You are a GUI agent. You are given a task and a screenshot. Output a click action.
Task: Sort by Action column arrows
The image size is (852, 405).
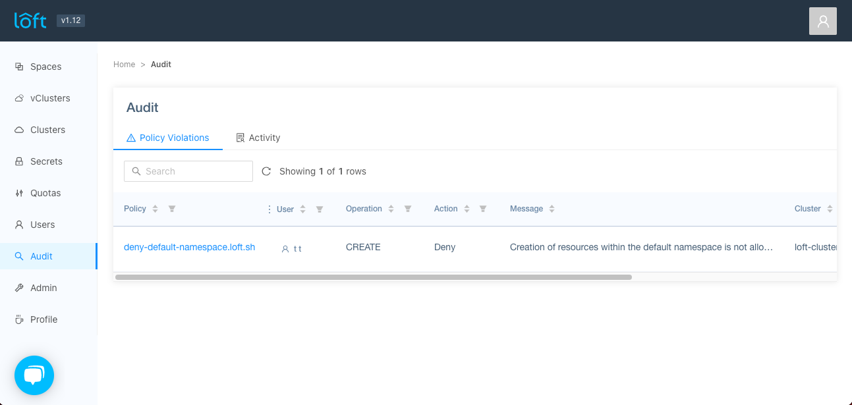coord(467,209)
